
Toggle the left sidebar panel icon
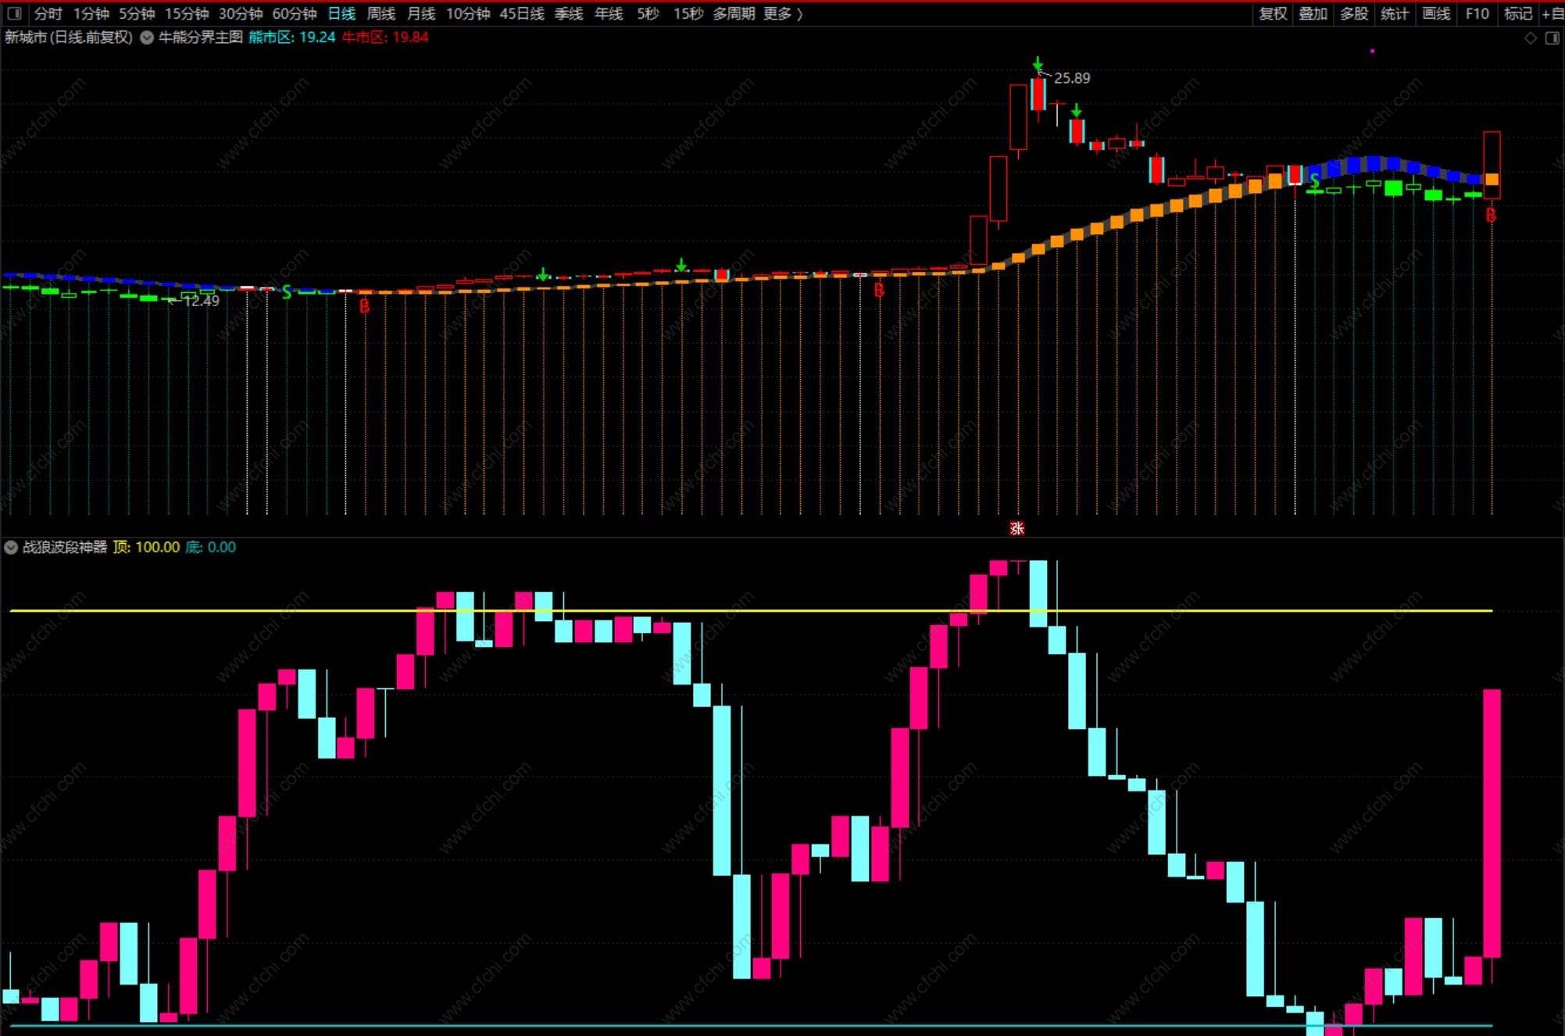(14, 13)
